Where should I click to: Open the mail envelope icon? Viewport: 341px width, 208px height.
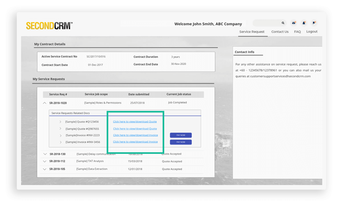[x=294, y=23]
